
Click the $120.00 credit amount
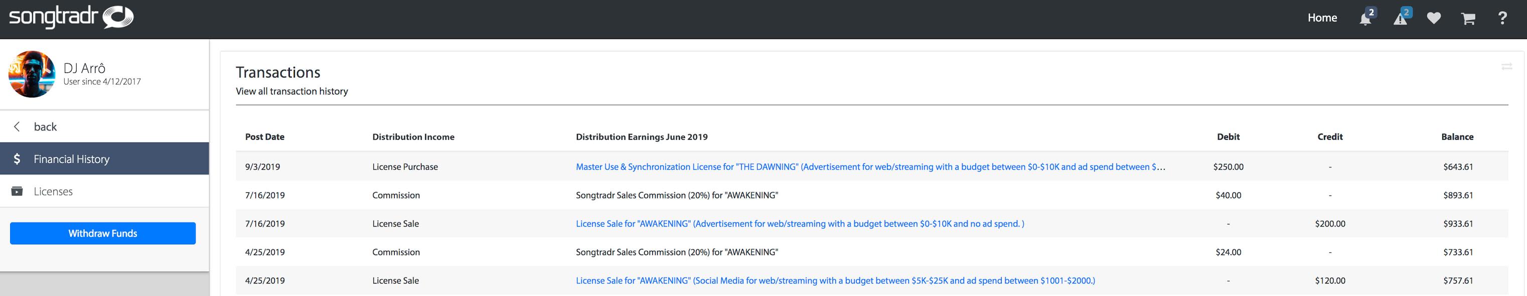coord(1330,280)
